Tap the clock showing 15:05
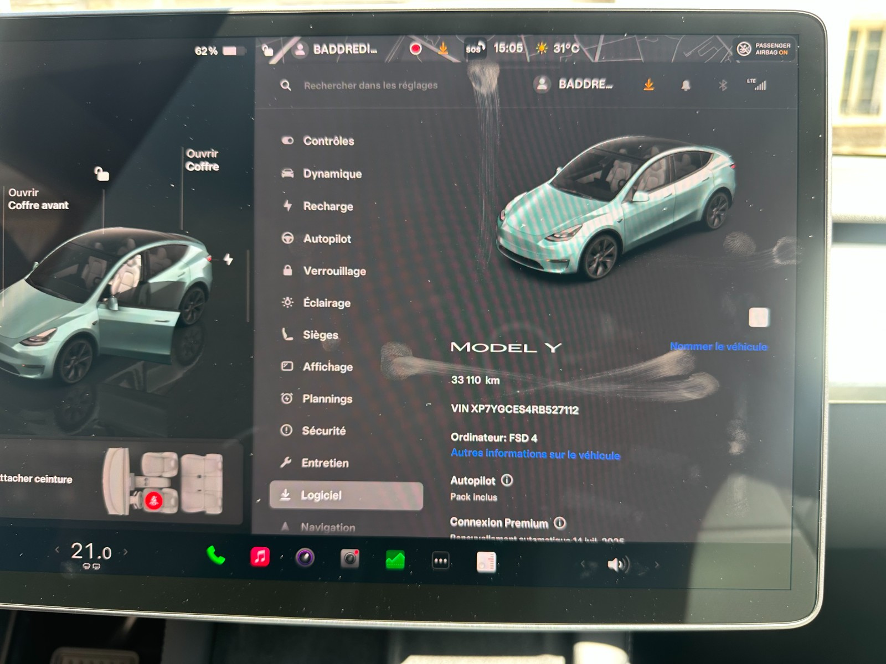The height and width of the screenshot is (664, 886). [x=508, y=48]
